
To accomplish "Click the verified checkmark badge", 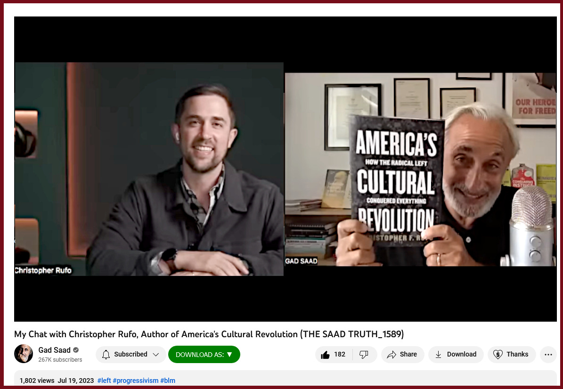I will 76,350.
